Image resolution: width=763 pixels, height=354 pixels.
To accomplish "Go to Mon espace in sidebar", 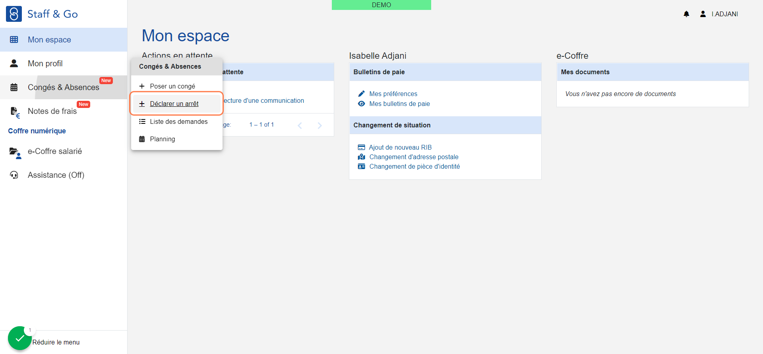I will [64, 40].
